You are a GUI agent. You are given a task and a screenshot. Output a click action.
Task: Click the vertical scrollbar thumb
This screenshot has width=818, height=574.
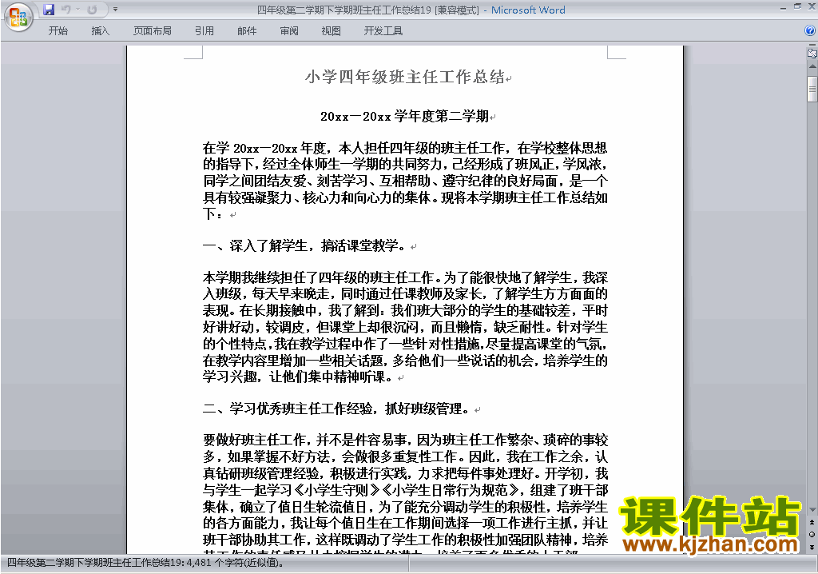[x=812, y=89]
